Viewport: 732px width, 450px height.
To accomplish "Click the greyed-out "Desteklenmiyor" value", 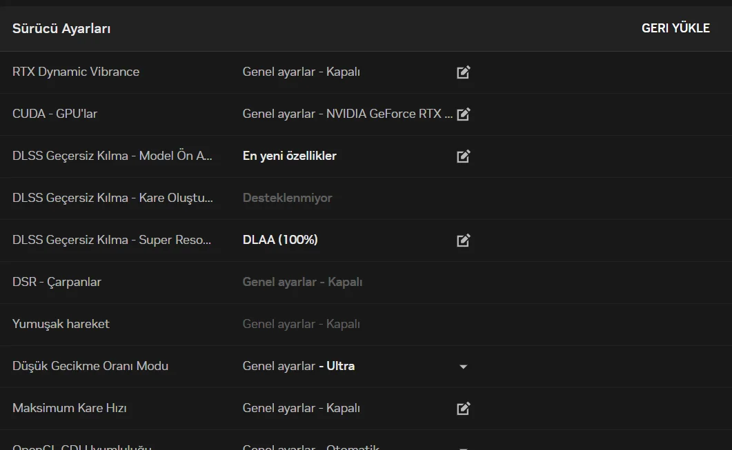I will (287, 198).
